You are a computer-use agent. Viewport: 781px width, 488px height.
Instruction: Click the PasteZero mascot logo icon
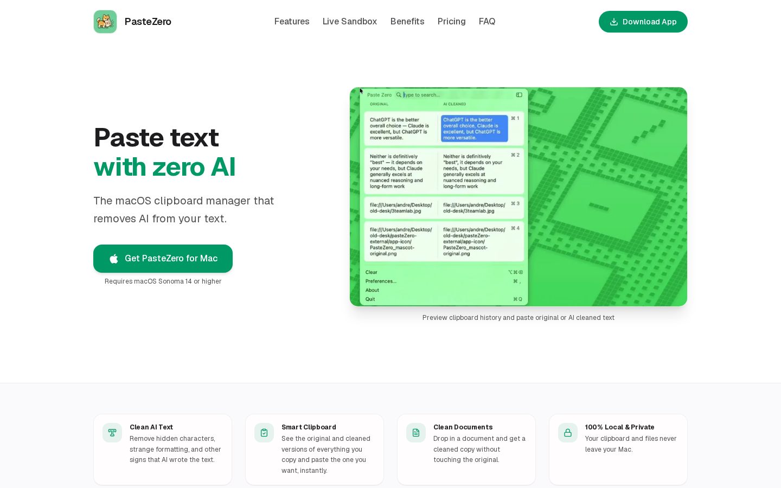coord(105,22)
